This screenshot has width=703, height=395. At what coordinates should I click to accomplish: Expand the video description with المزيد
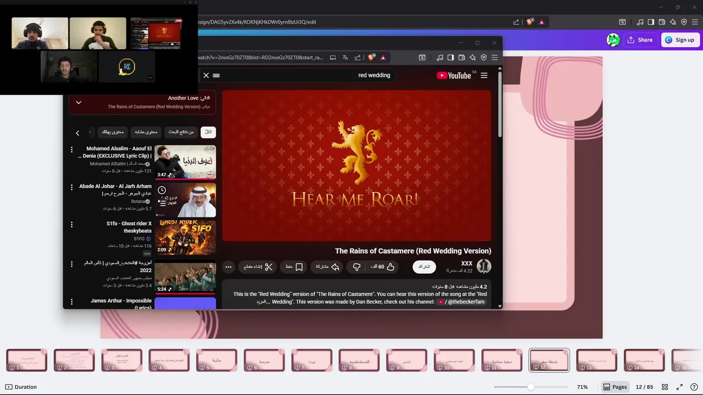pos(261,302)
